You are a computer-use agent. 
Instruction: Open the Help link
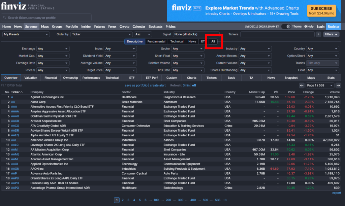click(x=309, y=26)
